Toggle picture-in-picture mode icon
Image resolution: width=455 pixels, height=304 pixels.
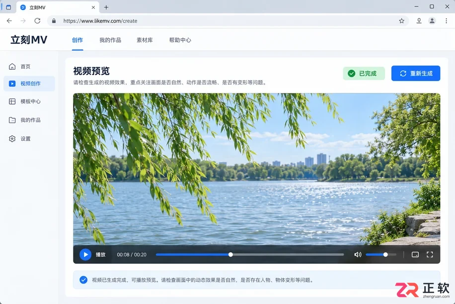[x=415, y=255]
